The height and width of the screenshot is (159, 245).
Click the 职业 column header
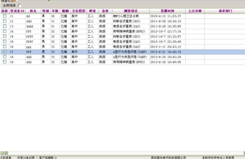pos(92,11)
